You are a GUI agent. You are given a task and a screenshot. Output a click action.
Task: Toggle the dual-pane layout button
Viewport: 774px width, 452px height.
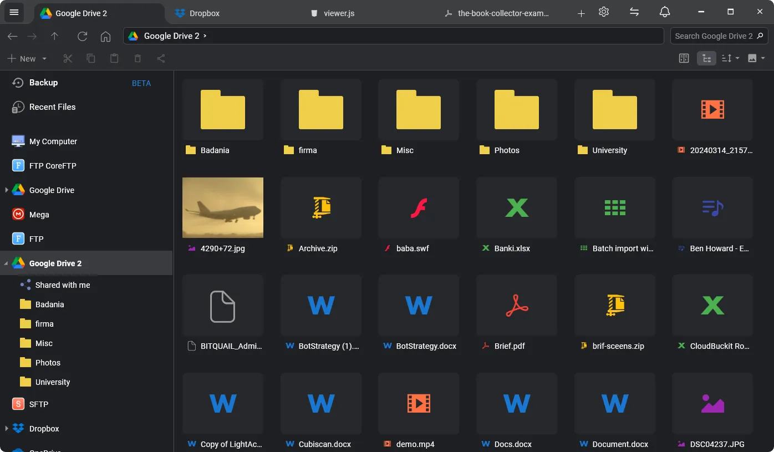(x=684, y=58)
